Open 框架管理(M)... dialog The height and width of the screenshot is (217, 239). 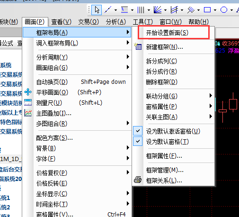(174, 170)
